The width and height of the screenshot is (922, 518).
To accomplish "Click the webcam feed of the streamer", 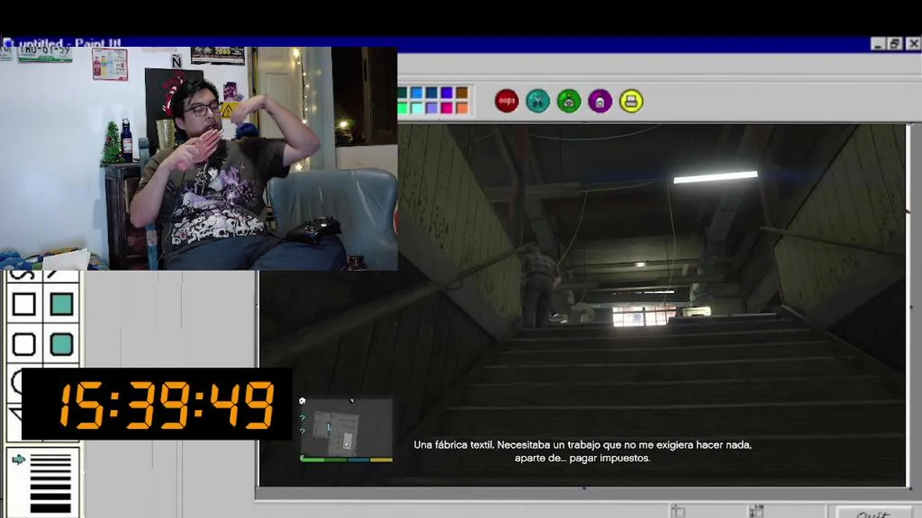I will pyautogui.click(x=199, y=159).
